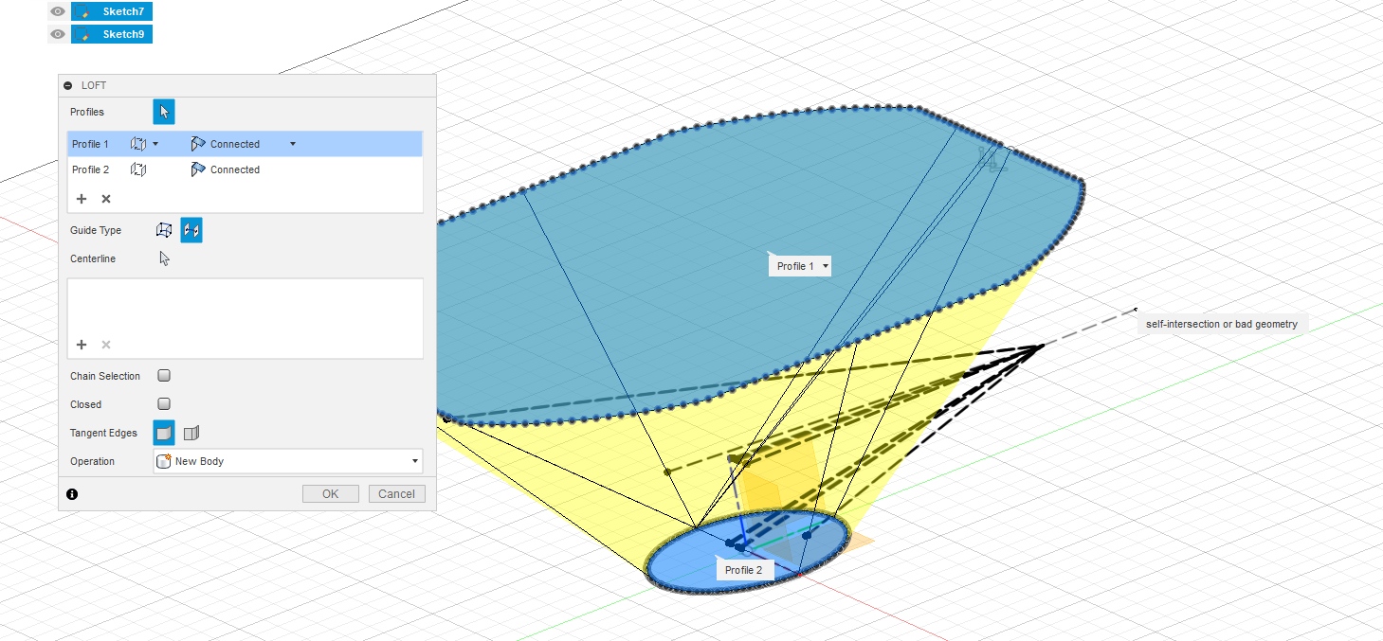This screenshot has height=641, width=1383.
Task: Expand the Profile 1 label dropdown in viewport
Action: (826, 266)
